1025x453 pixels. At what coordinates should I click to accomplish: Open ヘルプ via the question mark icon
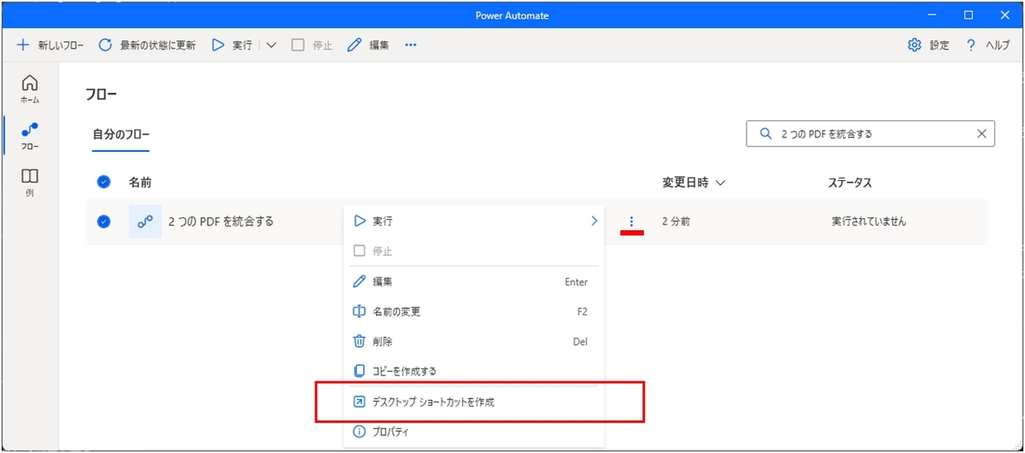click(971, 45)
